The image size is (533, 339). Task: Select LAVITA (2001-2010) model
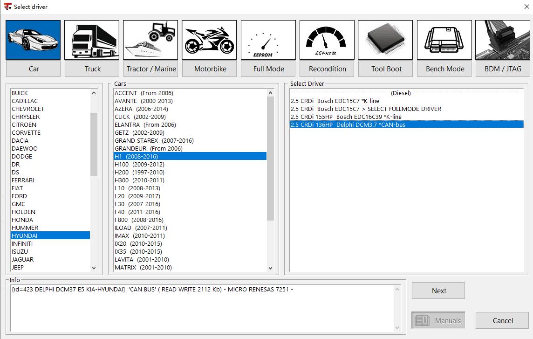click(x=190, y=259)
